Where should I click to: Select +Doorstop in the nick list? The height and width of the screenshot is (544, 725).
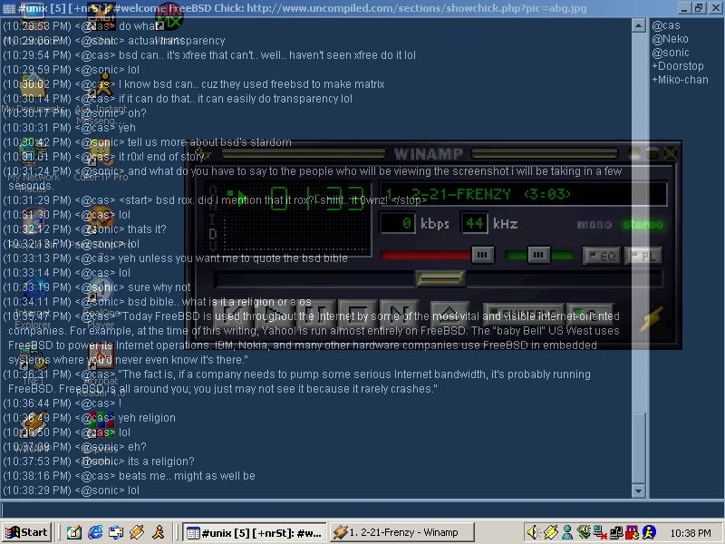[x=678, y=66]
